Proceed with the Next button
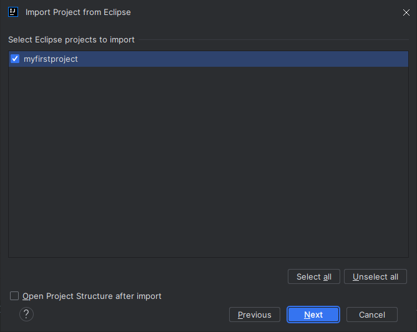Viewport: 417px width, 332px height. click(313, 315)
